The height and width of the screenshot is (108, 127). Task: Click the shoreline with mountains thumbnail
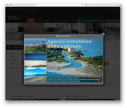35,75
